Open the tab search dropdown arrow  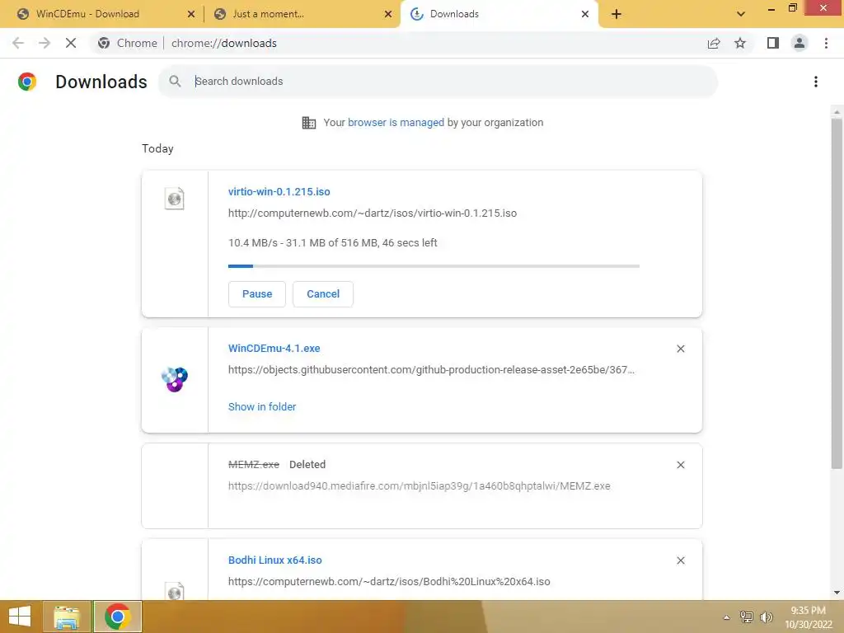741,14
